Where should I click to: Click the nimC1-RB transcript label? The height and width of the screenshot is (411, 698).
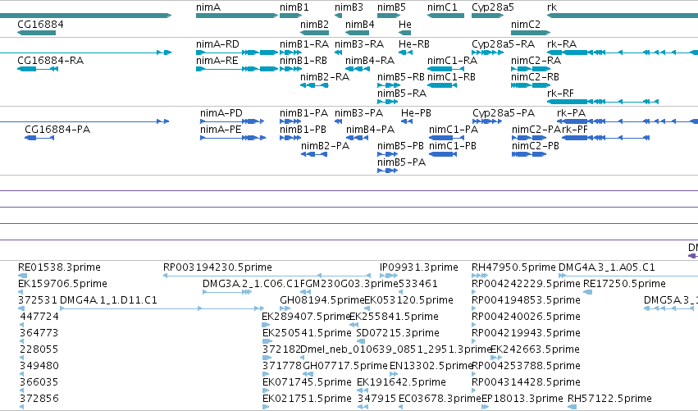[x=451, y=77]
